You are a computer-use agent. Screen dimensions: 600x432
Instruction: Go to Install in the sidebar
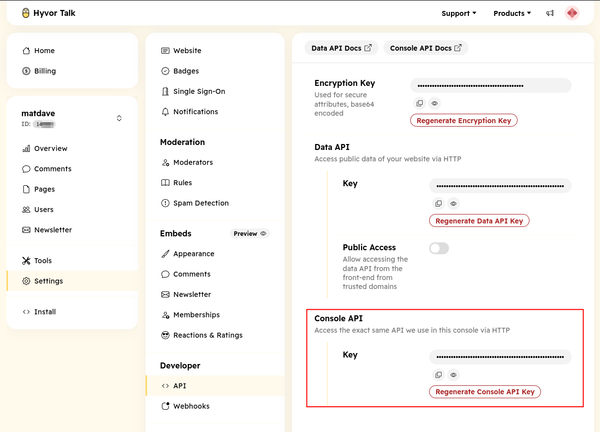45,312
